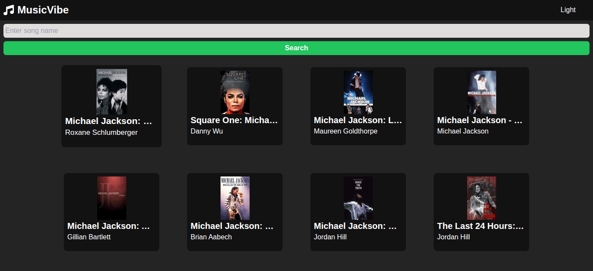The image size is (593, 271).
Task: Open the Who Killed the King of Pop poster
Action: [235, 198]
